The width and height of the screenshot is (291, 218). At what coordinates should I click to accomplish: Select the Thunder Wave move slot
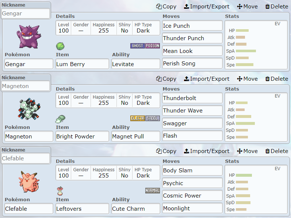pyautogui.click(x=192, y=111)
